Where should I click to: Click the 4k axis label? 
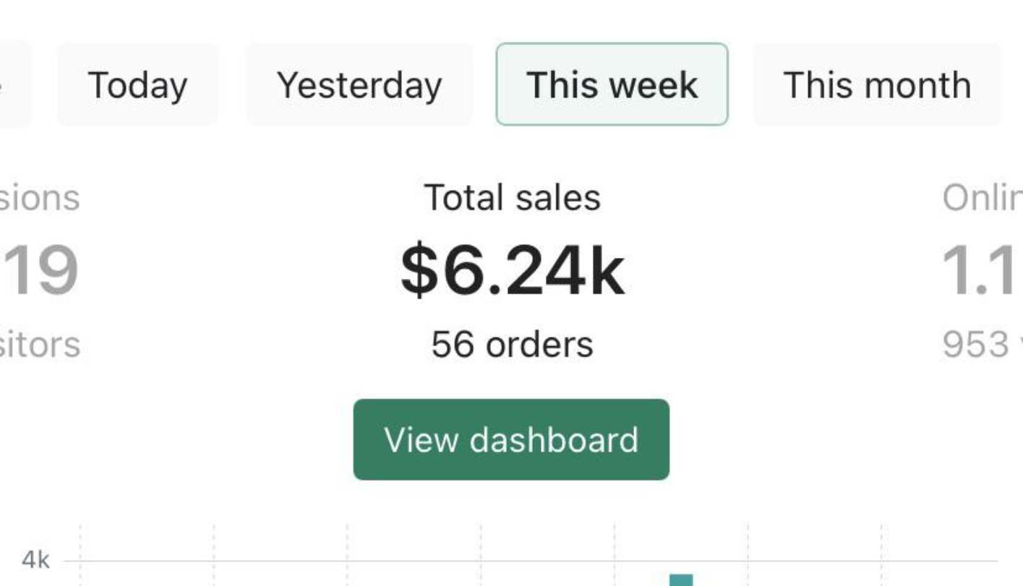pos(35,559)
